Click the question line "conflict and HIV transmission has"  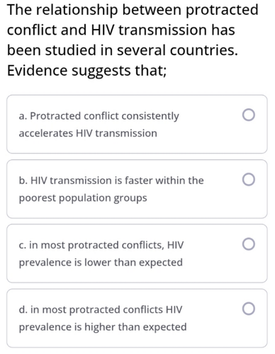coord(121,30)
